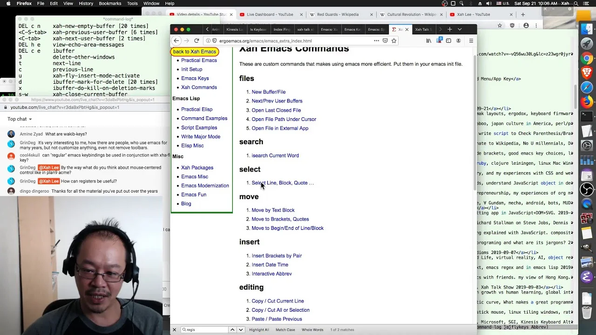Open the Bookmarks menu in menu bar
This screenshot has height=335, width=596.
point(110,3)
